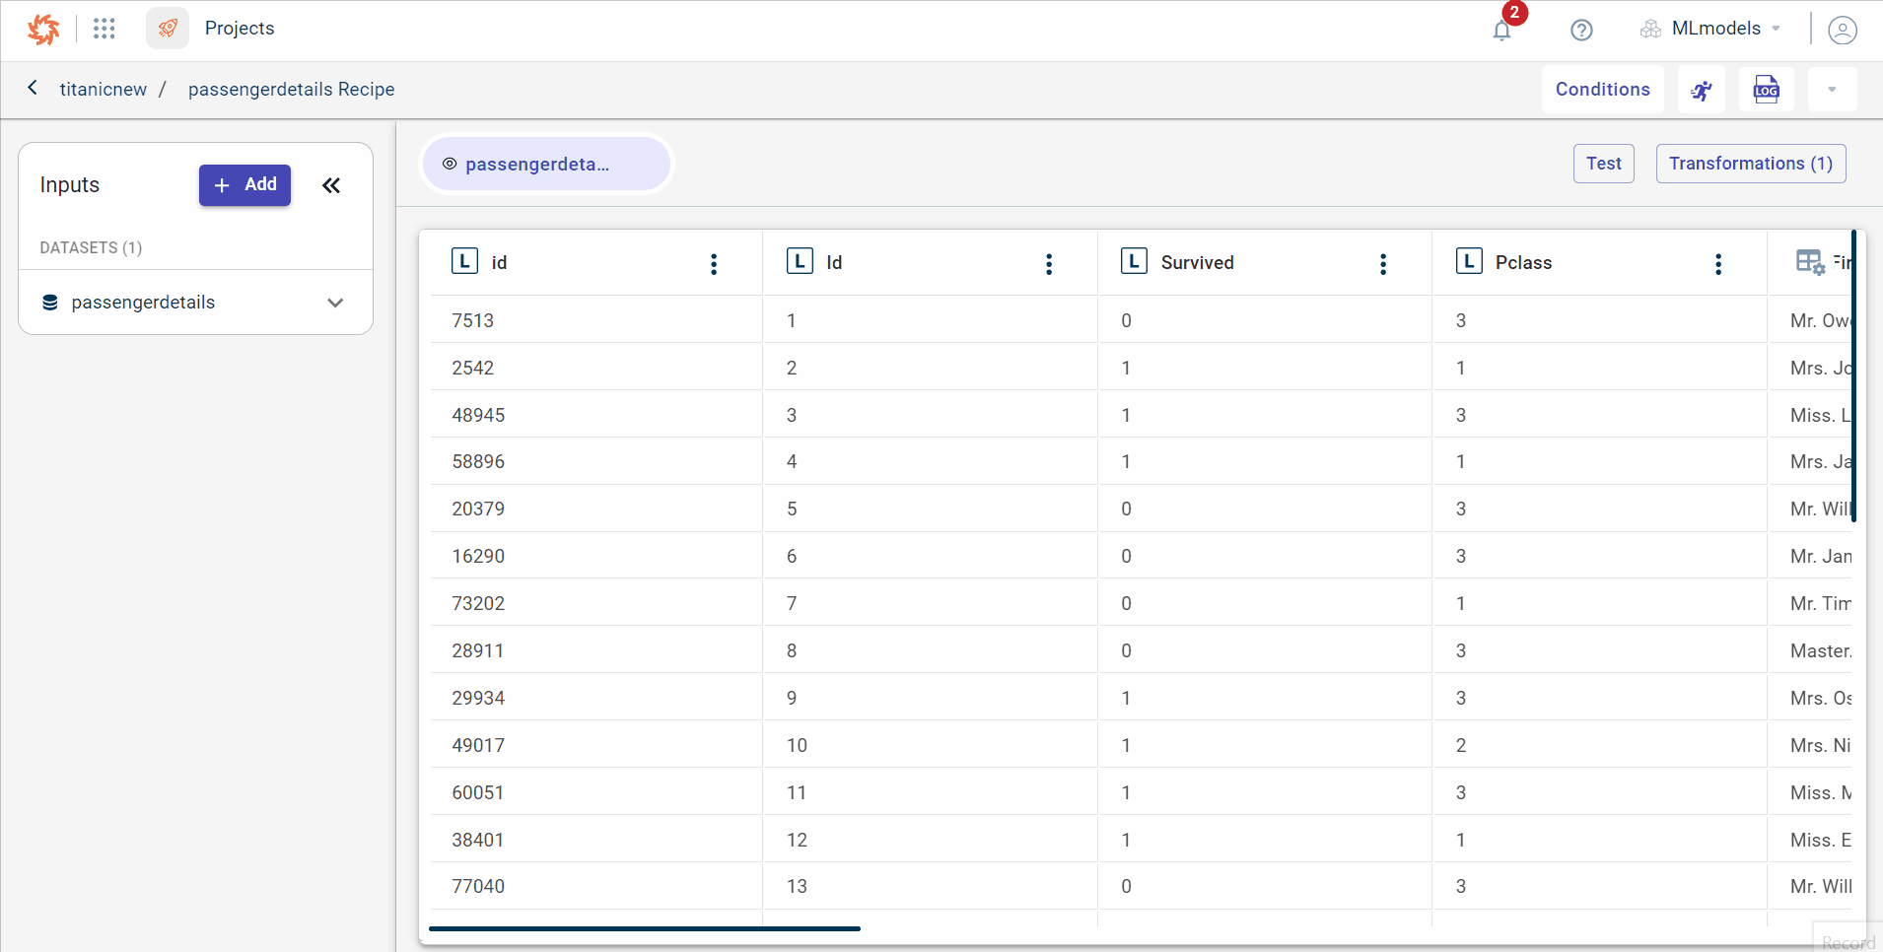Click the horizontal table scrollbar
Viewport: 1883px width, 952px height.
[x=645, y=928]
